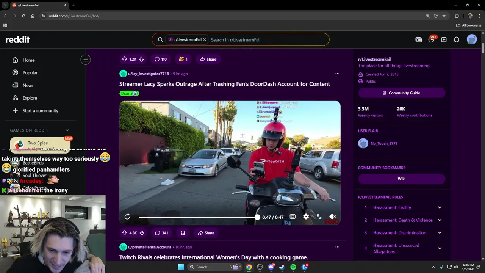Viewport: 485px width, 273px height.
Task: Open Chrome extensions puzzle icon
Action: click(x=457, y=16)
